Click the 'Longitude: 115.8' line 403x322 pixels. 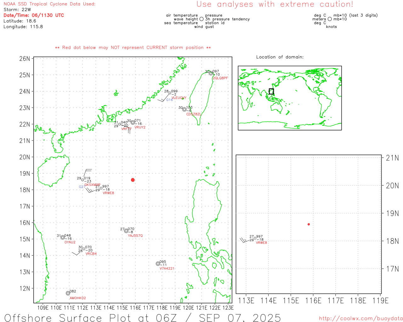(23, 27)
